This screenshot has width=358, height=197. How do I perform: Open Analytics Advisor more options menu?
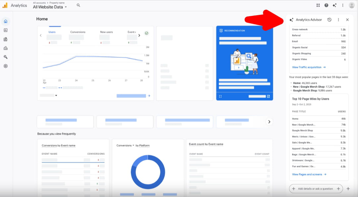pyautogui.click(x=338, y=20)
